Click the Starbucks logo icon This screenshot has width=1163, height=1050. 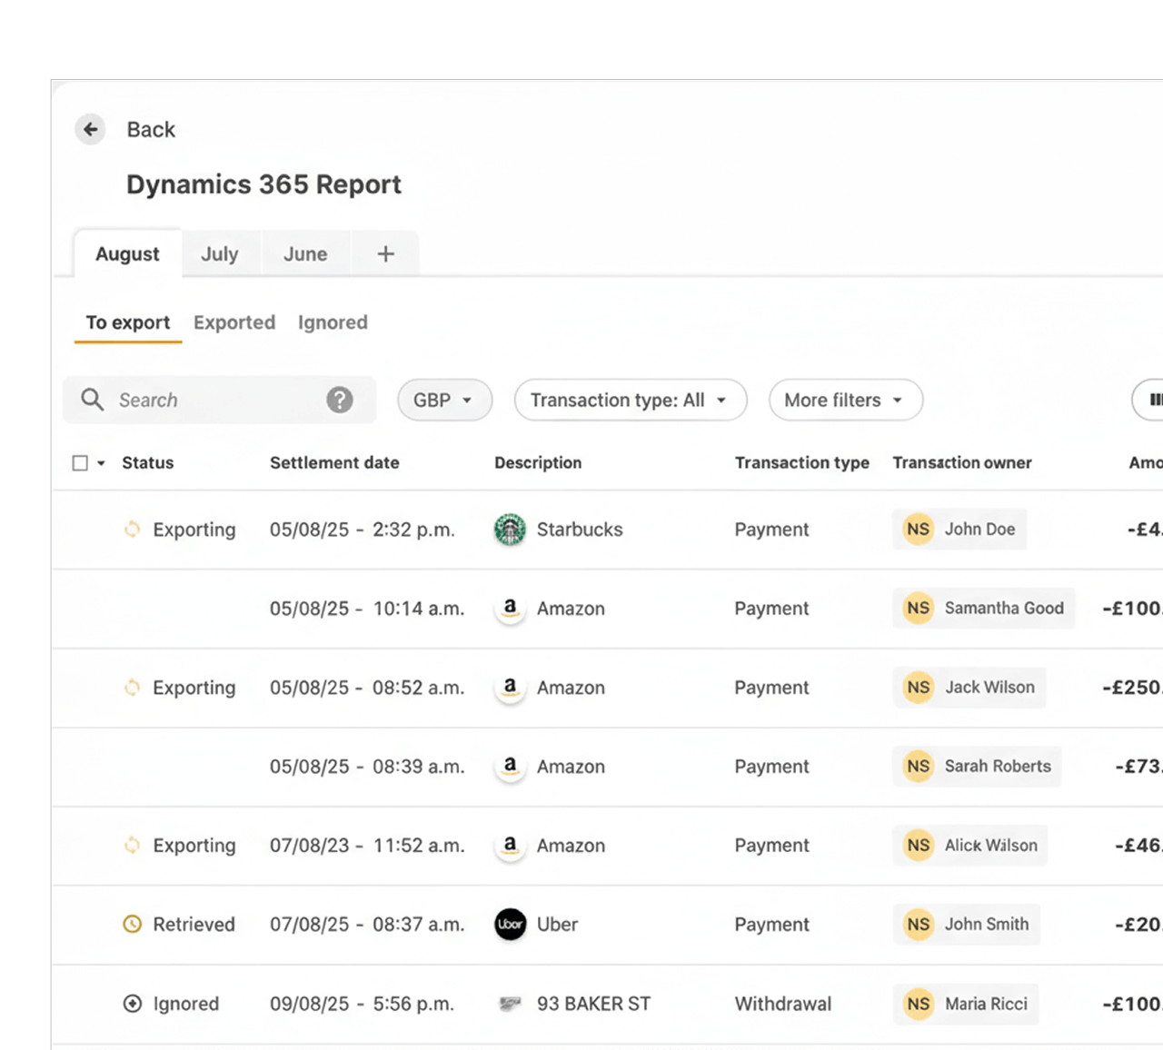point(510,530)
